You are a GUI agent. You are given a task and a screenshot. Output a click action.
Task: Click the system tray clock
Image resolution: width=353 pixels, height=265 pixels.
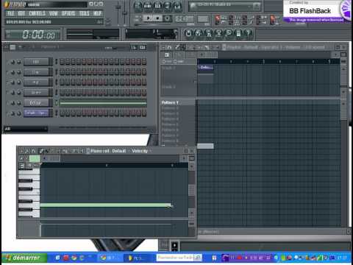coord(341,258)
